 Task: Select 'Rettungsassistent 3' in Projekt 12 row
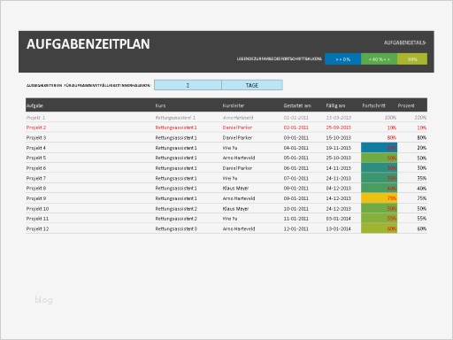[176, 228]
